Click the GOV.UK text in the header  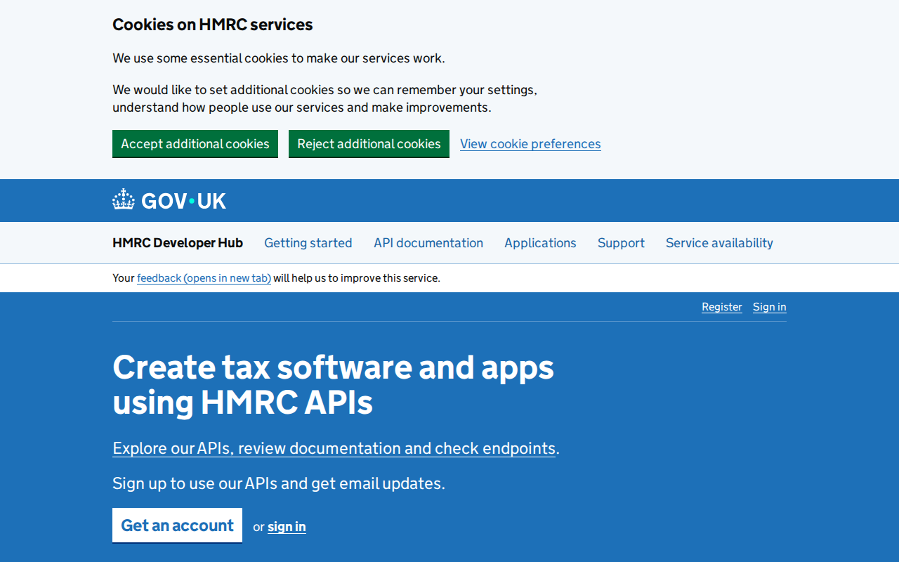(183, 200)
